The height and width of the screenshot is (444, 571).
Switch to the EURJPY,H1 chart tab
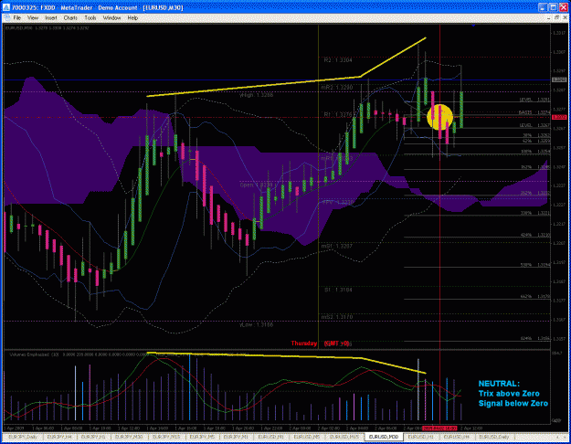coord(92,437)
